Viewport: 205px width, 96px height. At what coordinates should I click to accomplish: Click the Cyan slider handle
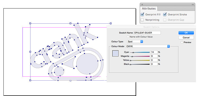[x=133, y=53]
